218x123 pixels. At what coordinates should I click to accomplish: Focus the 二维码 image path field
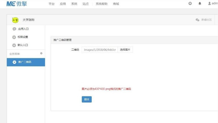pyautogui.click(x=99, y=50)
